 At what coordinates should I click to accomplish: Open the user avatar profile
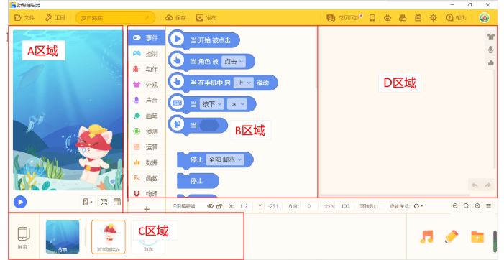[x=485, y=18]
